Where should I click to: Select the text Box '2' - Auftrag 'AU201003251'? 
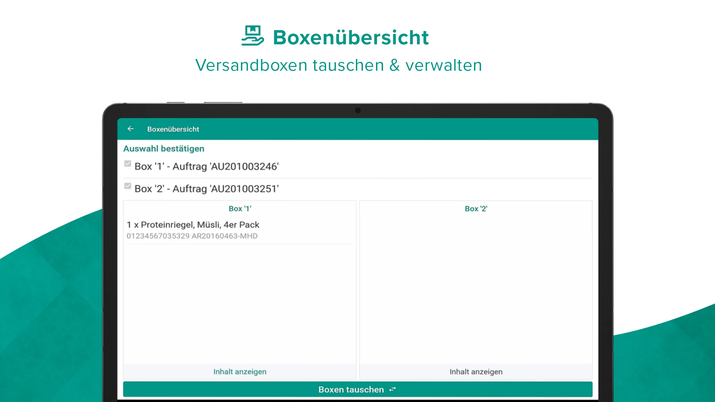[206, 189]
